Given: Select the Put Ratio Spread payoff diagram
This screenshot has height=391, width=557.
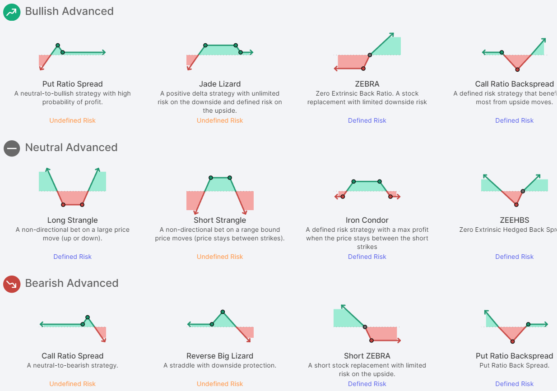Looking at the screenshot, I should (72, 55).
